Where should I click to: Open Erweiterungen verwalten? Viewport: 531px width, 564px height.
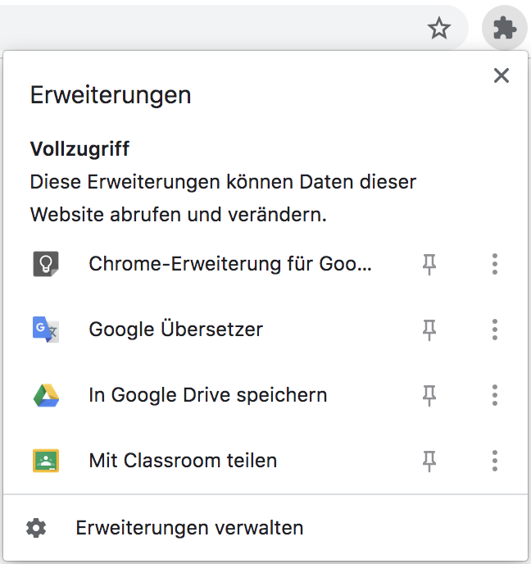point(265,528)
